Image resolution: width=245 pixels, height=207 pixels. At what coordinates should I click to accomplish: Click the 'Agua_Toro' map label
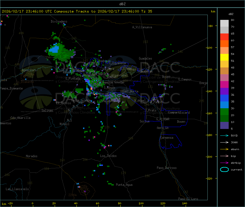[x=29, y=70]
